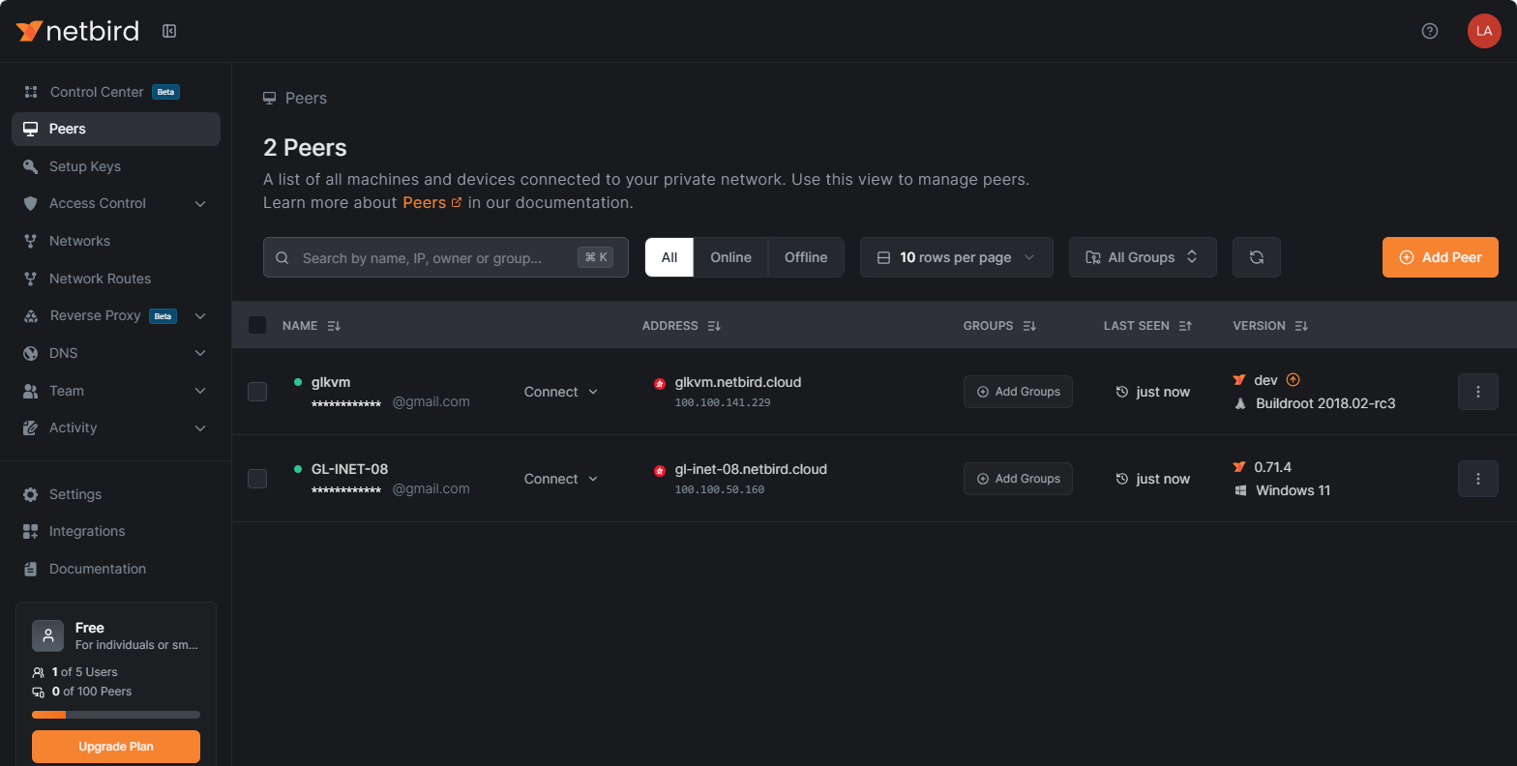The image size is (1517, 766).
Task: Open Networks in the sidebar
Action: [x=116, y=241]
